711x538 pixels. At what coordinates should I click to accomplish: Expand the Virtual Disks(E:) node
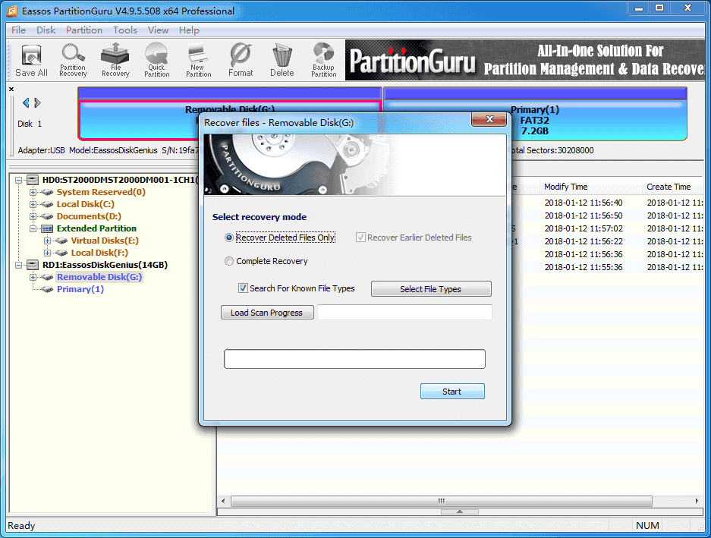pos(48,241)
